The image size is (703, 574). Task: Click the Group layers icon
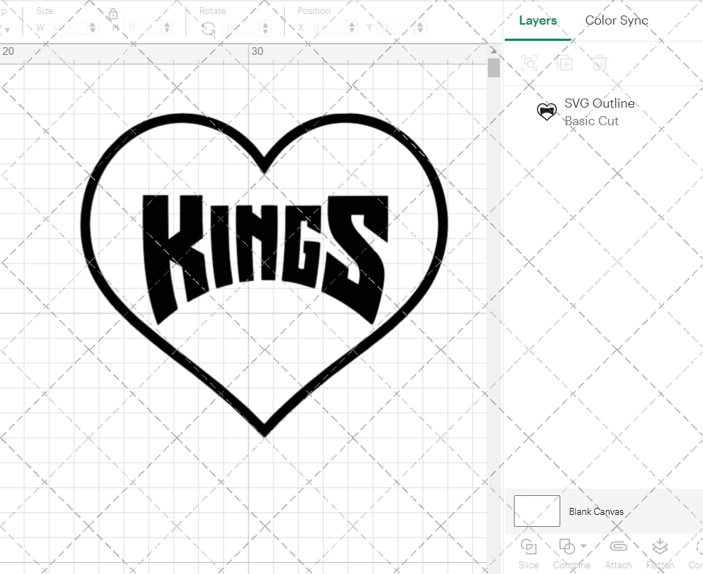click(529, 63)
